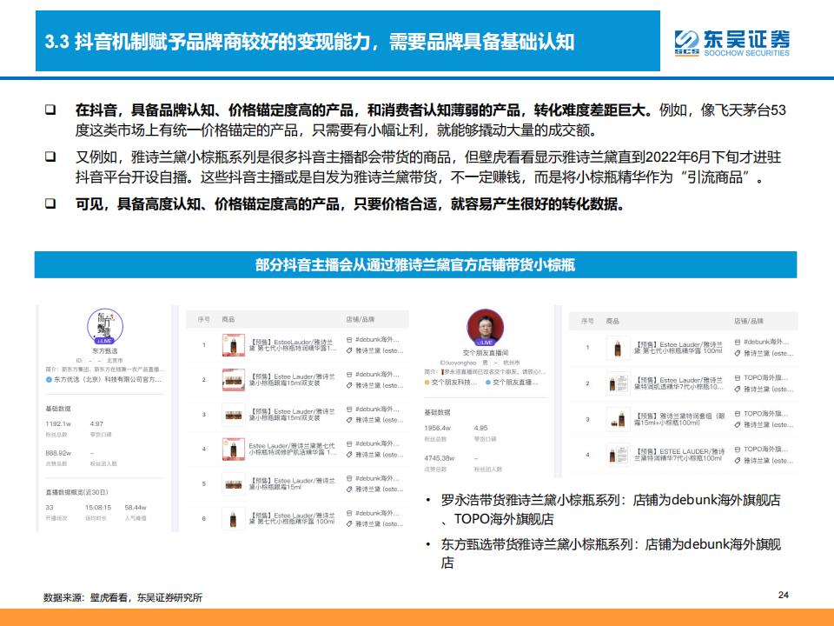Click the 1956.4w follower count
The image size is (834, 626).
pos(438,428)
